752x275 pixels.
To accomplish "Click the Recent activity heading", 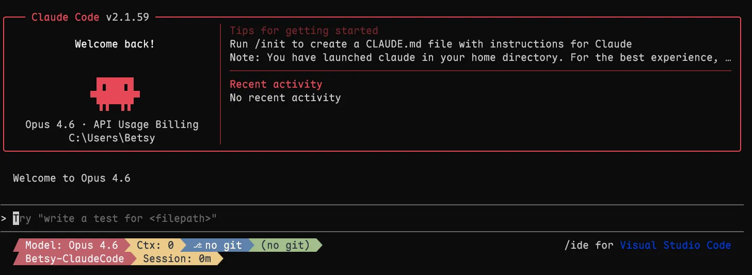I will pyautogui.click(x=276, y=84).
